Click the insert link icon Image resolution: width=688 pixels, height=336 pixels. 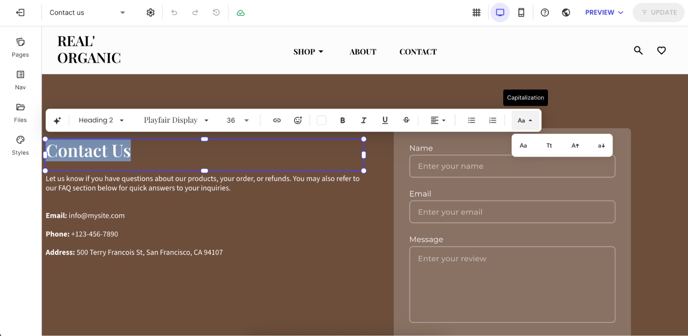click(277, 120)
